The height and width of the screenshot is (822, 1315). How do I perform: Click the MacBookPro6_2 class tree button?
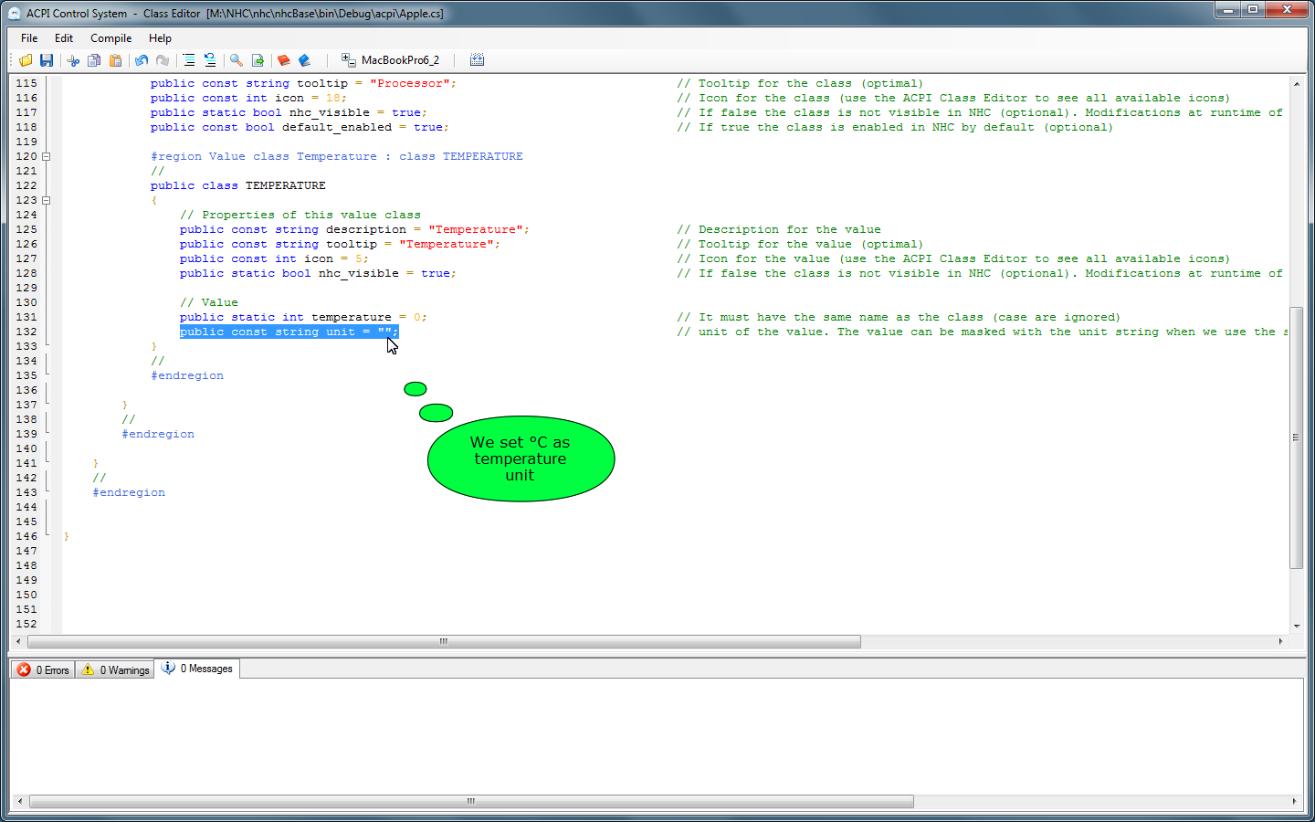pos(390,60)
